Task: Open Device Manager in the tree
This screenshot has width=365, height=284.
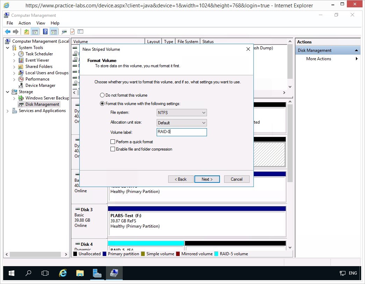Action: pyautogui.click(x=40, y=85)
